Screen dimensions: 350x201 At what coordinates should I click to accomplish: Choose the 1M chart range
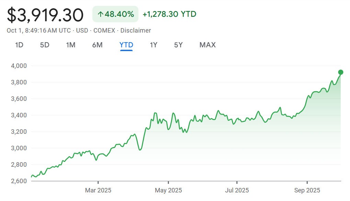[71, 45]
